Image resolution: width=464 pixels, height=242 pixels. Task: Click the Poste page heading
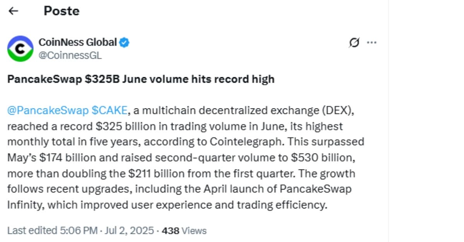(x=61, y=11)
